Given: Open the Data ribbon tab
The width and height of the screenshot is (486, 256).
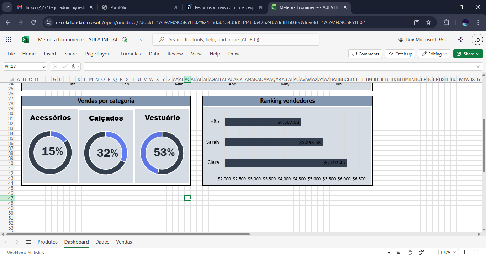Looking at the screenshot, I should tap(154, 54).
